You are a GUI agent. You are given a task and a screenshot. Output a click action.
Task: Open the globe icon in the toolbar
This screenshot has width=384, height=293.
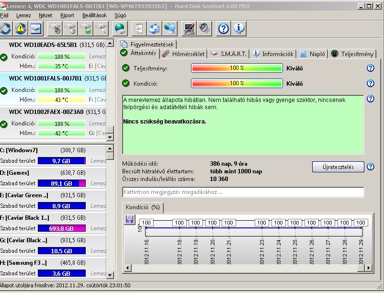click(121, 29)
